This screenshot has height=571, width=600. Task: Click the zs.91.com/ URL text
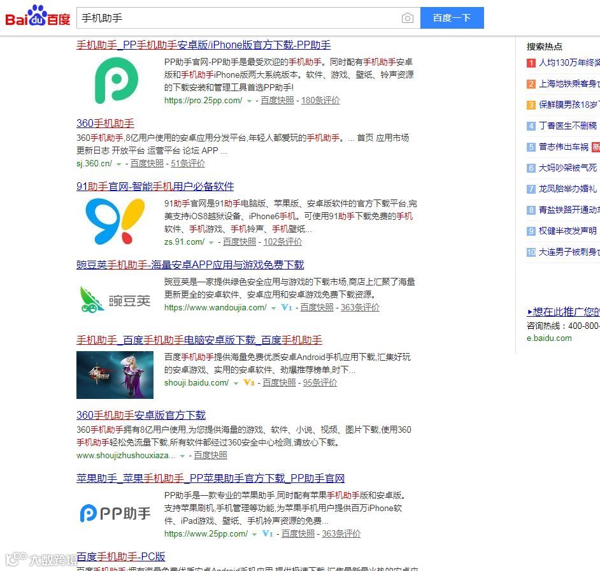(x=185, y=242)
